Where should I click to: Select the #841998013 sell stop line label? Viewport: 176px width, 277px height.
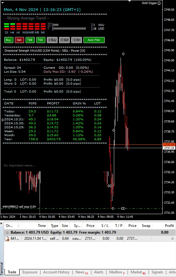coord(19,207)
